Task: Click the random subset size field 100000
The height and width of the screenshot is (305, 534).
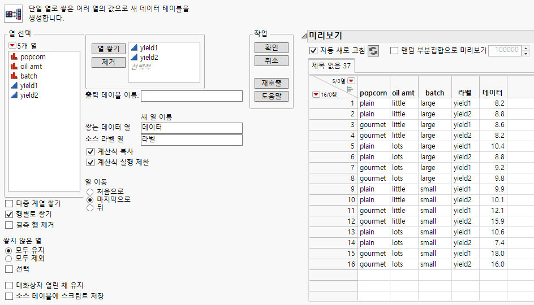Action: point(505,51)
